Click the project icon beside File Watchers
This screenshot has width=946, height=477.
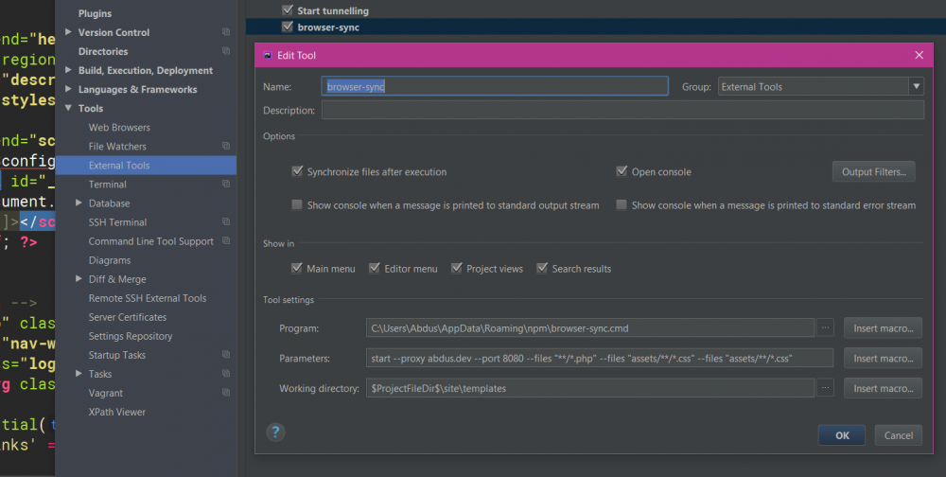(226, 146)
